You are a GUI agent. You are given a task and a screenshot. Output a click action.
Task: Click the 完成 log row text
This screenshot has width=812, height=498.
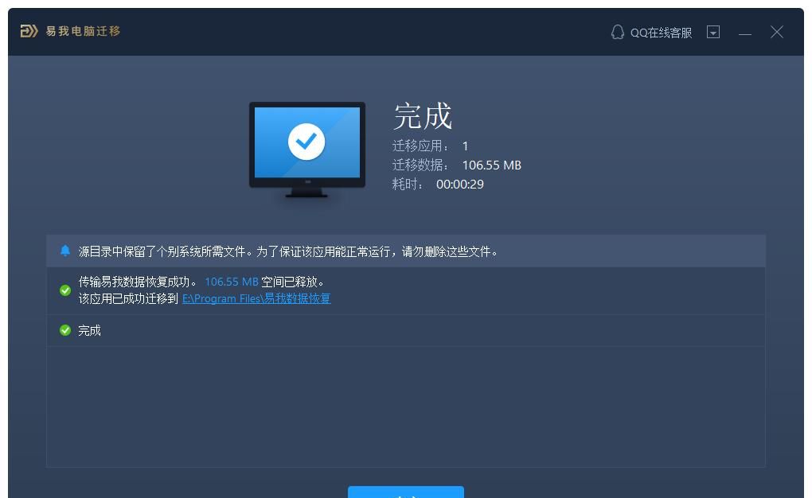[89, 330]
